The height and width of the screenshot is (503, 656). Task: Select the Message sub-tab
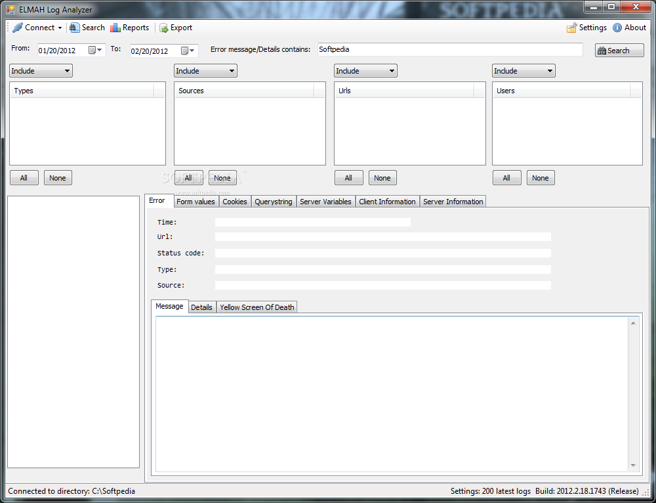(x=169, y=306)
